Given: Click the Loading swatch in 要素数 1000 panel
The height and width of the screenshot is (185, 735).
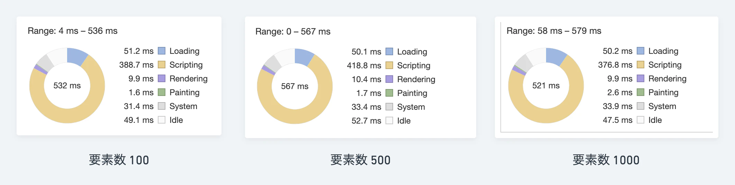Looking at the screenshot, I should pos(641,51).
